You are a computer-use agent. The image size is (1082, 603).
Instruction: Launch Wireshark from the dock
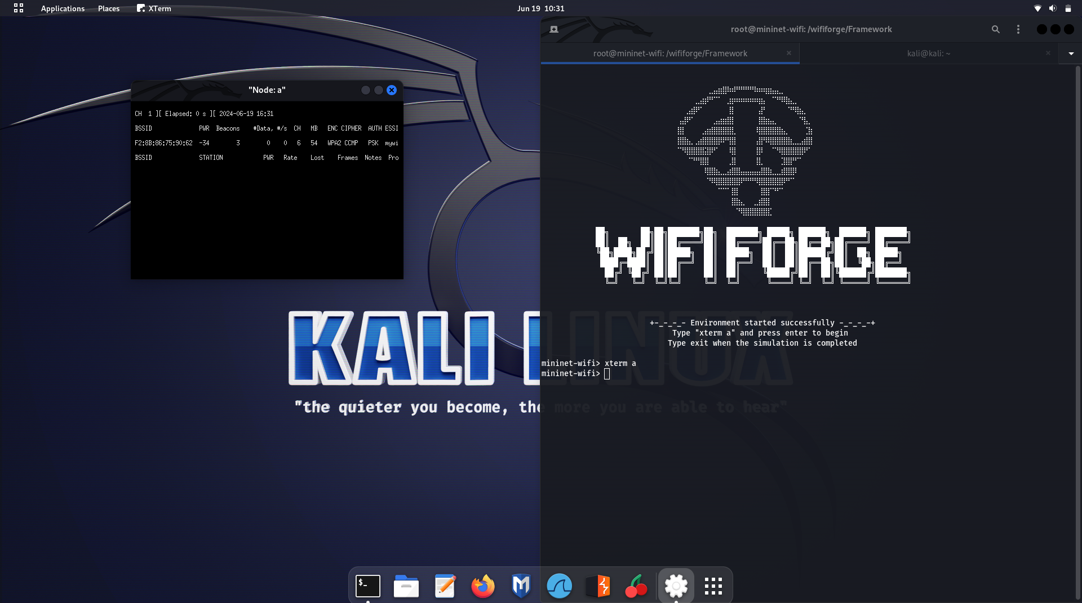click(560, 586)
